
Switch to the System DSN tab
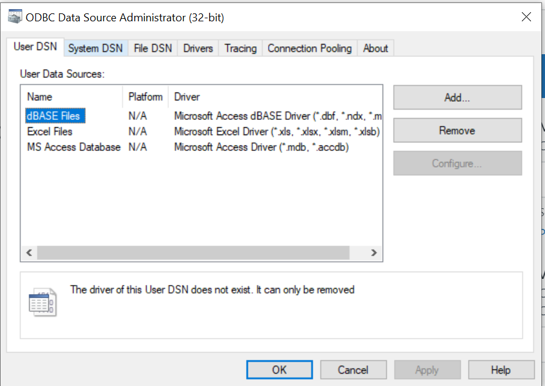click(95, 48)
